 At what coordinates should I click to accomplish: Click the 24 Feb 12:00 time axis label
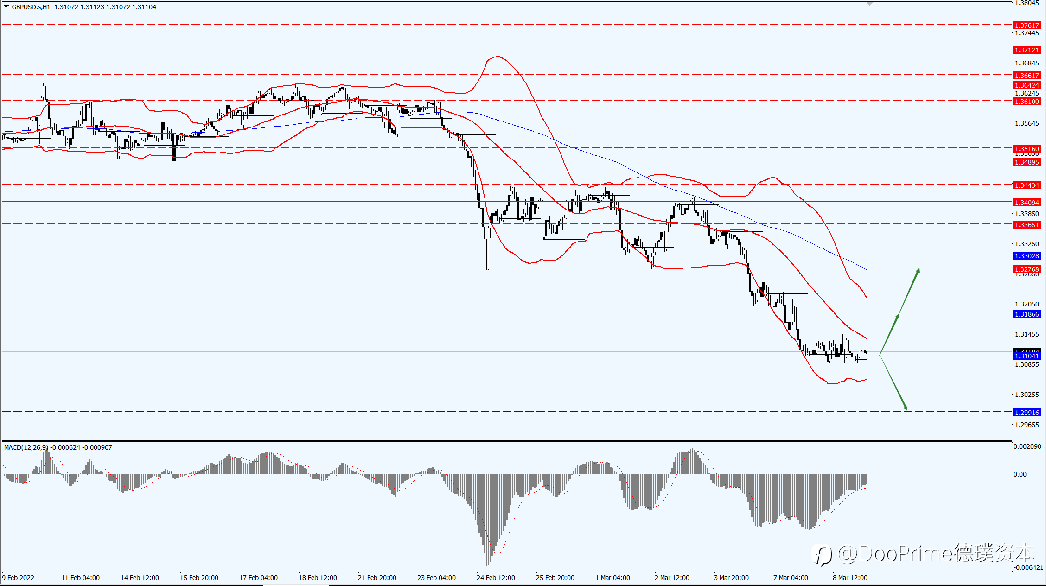[x=496, y=578]
